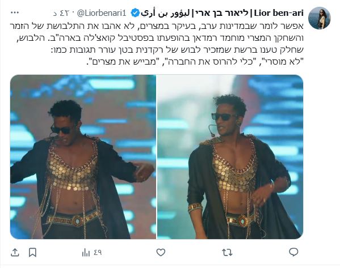Open Lior ben-ari profile avatar
The width and height of the screenshot is (340, 268).
click(319, 18)
